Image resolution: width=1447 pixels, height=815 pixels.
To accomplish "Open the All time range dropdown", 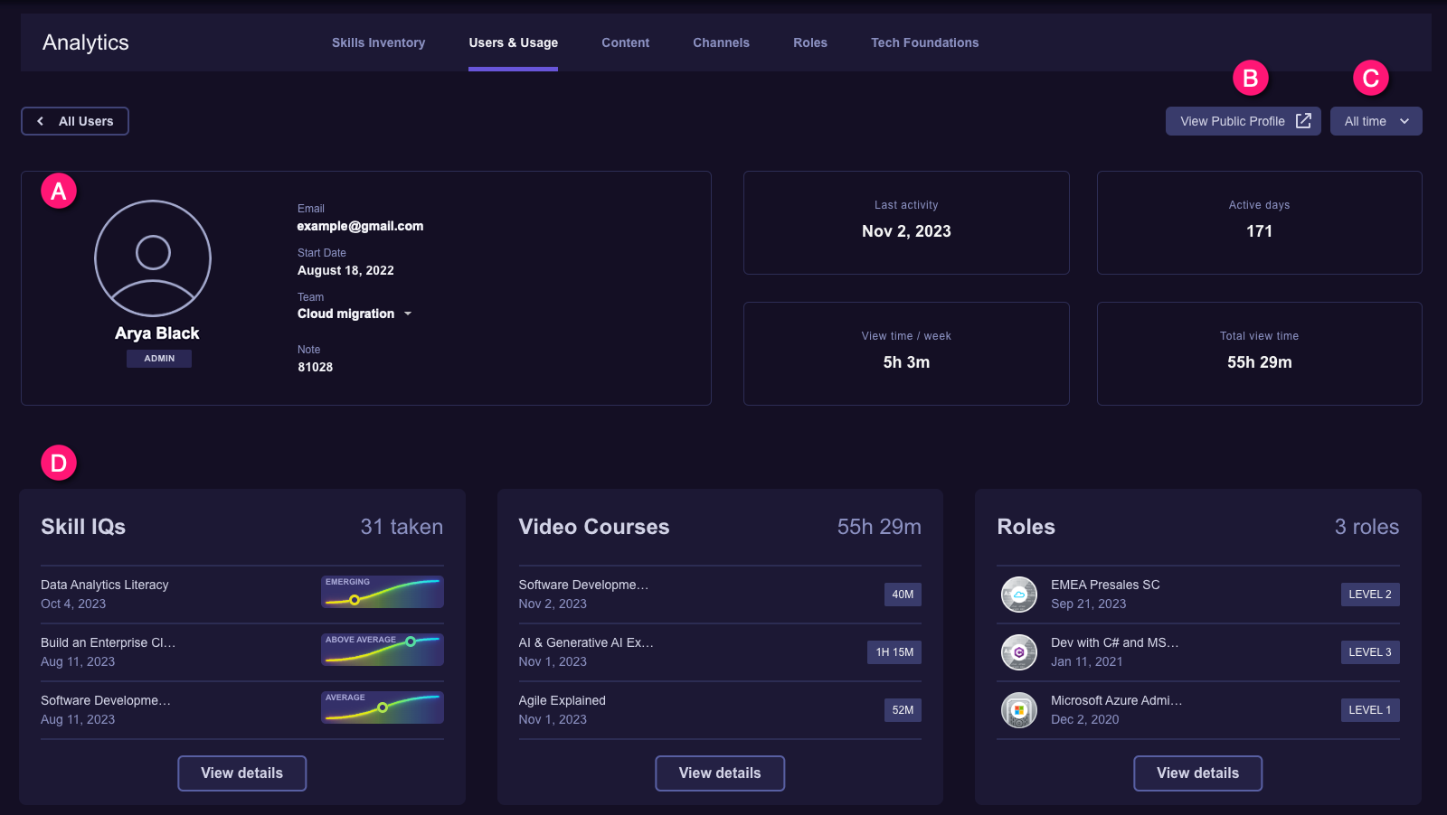I will 1376,121.
